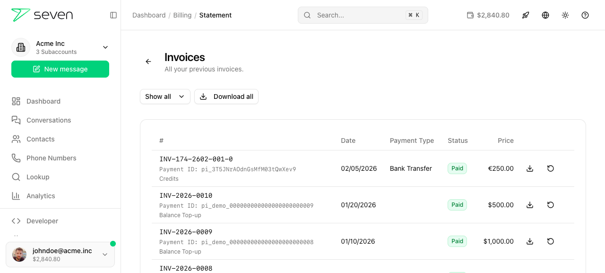Download invoice INV-174-2602-001-0
Viewport: 605px width, 273px height.
pos(530,168)
